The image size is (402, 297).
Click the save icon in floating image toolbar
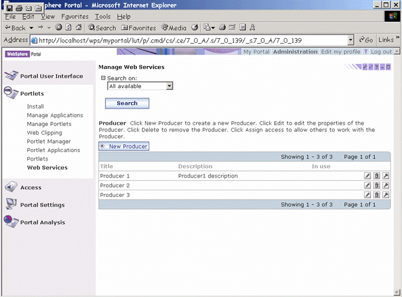tap(10, 8)
